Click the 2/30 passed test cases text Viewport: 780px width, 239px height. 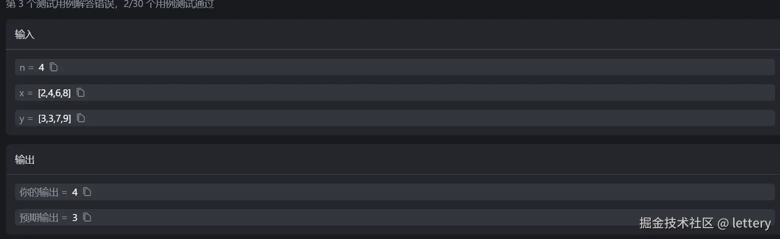169,5
